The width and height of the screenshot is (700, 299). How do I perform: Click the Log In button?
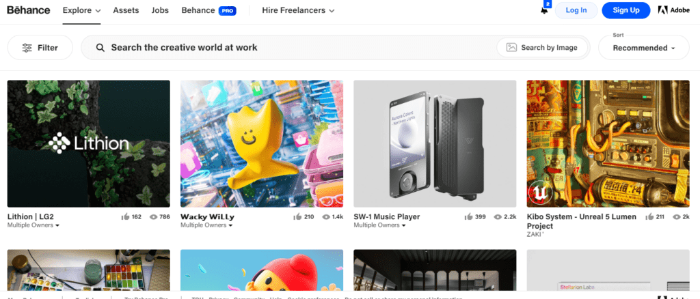tap(576, 10)
